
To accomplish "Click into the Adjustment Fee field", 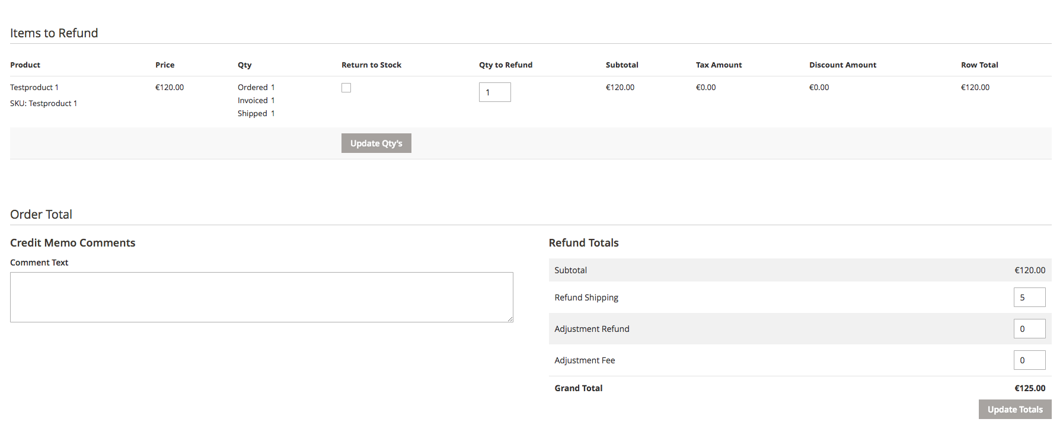I will [1029, 360].
